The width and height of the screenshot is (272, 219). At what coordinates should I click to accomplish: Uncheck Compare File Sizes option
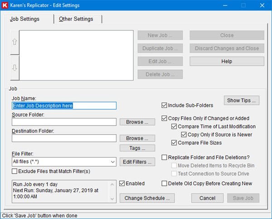(174, 143)
